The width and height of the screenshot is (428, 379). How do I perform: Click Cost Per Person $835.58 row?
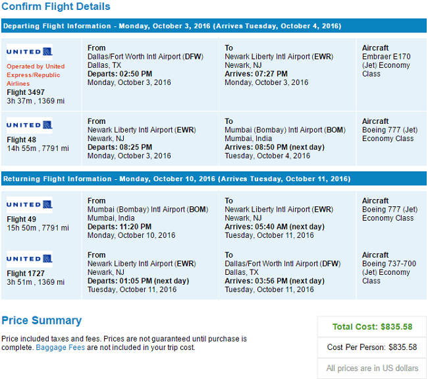click(372, 347)
